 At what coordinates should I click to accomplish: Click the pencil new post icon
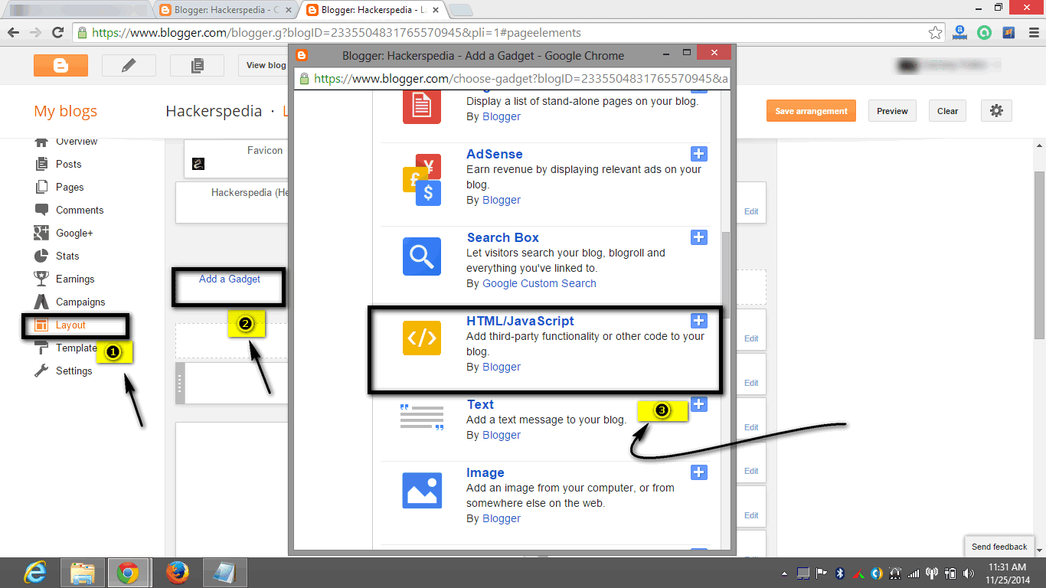(129, 65)
